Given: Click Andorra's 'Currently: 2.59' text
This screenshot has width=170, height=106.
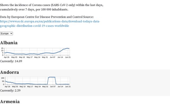Looking at the screenshot, I should [x=10, y=91].
